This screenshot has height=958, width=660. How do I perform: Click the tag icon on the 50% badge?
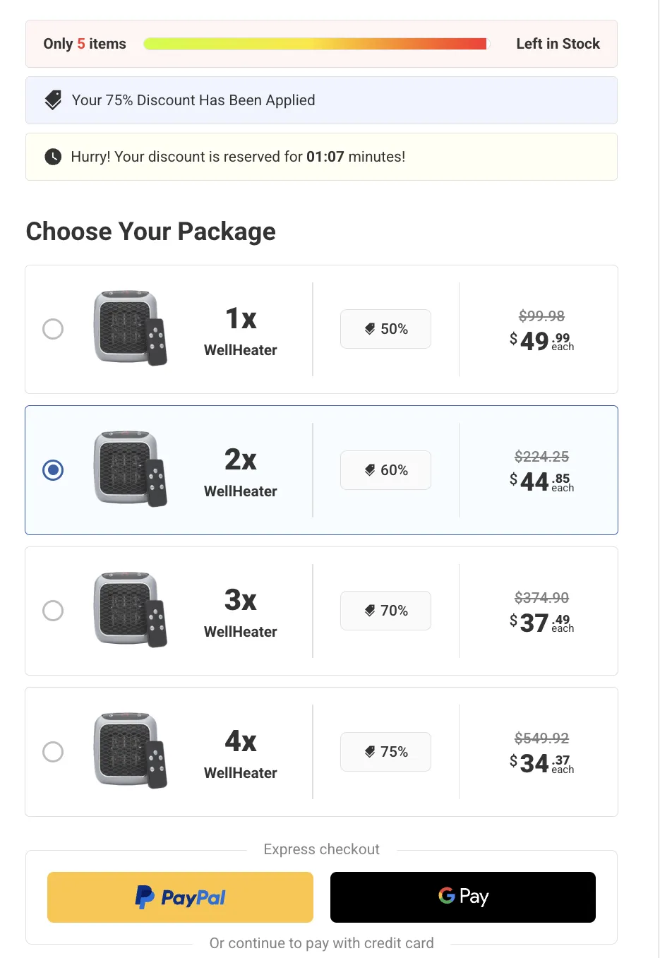[x=370, y=328]
